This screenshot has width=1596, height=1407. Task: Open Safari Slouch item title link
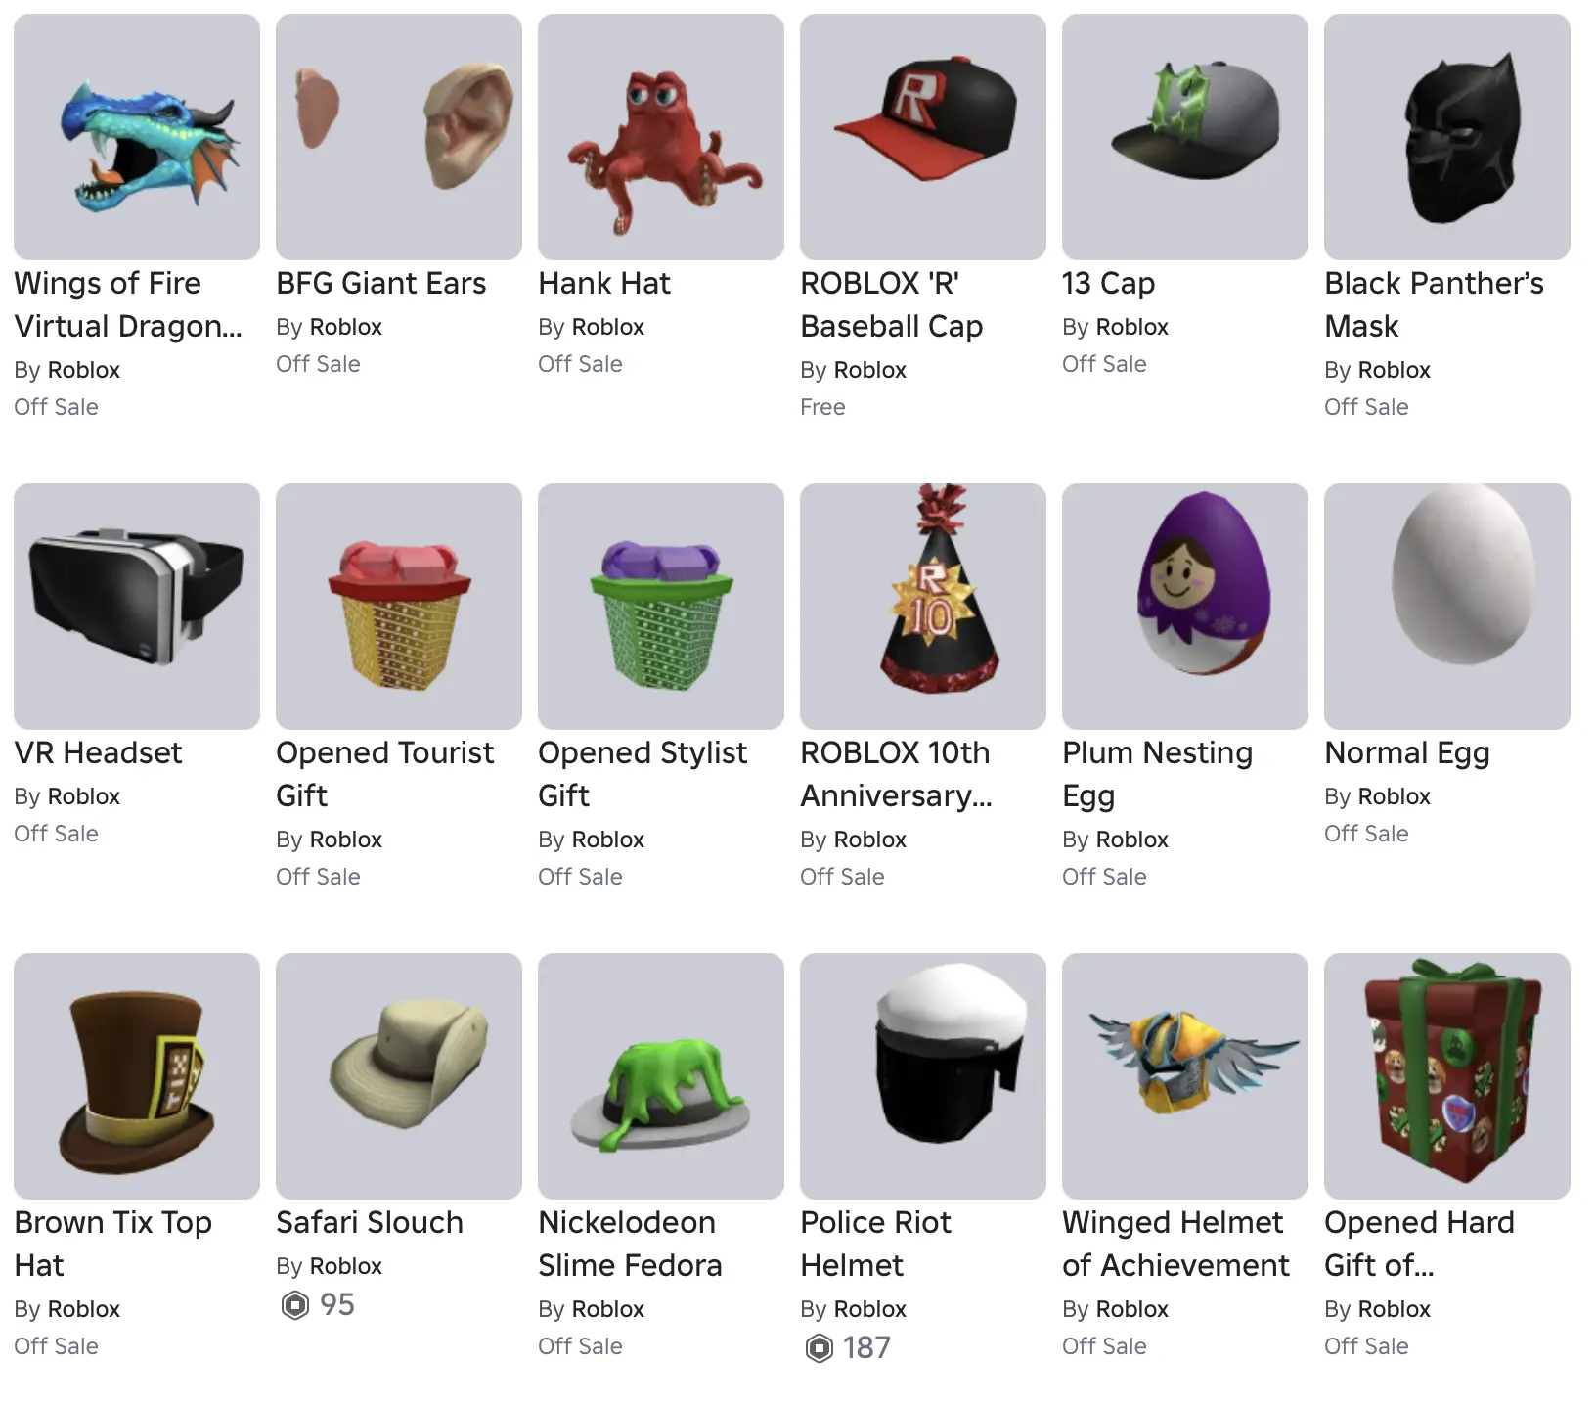click(x=370, y=1222)
